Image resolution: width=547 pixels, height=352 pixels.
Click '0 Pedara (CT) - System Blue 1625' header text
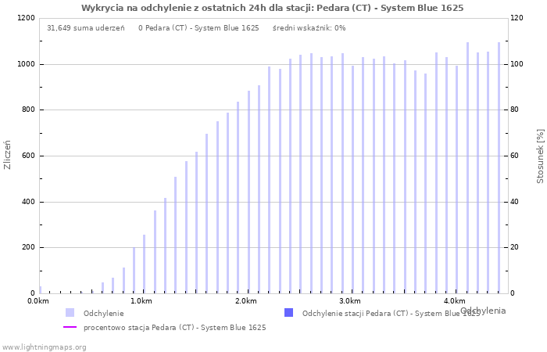pyautogui.click(x=198, y=28)
